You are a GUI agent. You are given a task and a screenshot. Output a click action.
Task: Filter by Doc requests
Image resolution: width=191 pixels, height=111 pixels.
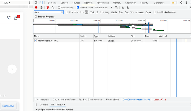127,12
